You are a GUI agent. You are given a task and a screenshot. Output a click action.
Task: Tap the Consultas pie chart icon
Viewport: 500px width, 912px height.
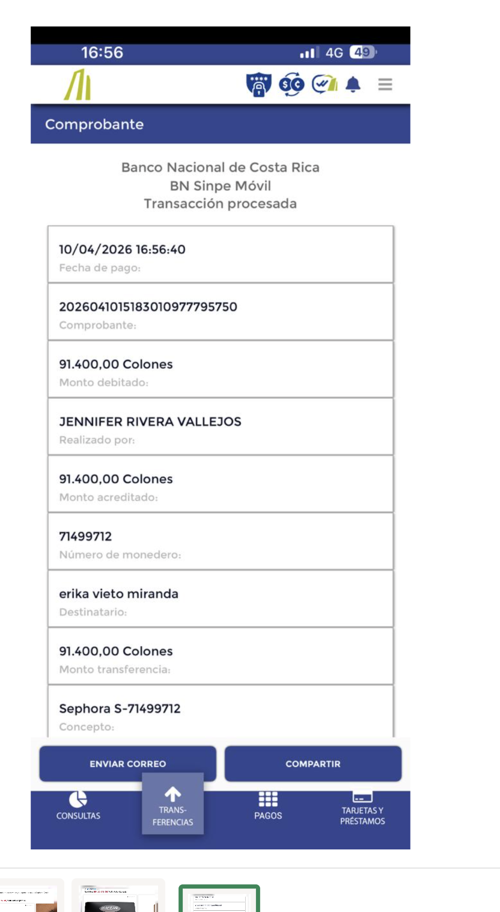[x=78, y=799]
